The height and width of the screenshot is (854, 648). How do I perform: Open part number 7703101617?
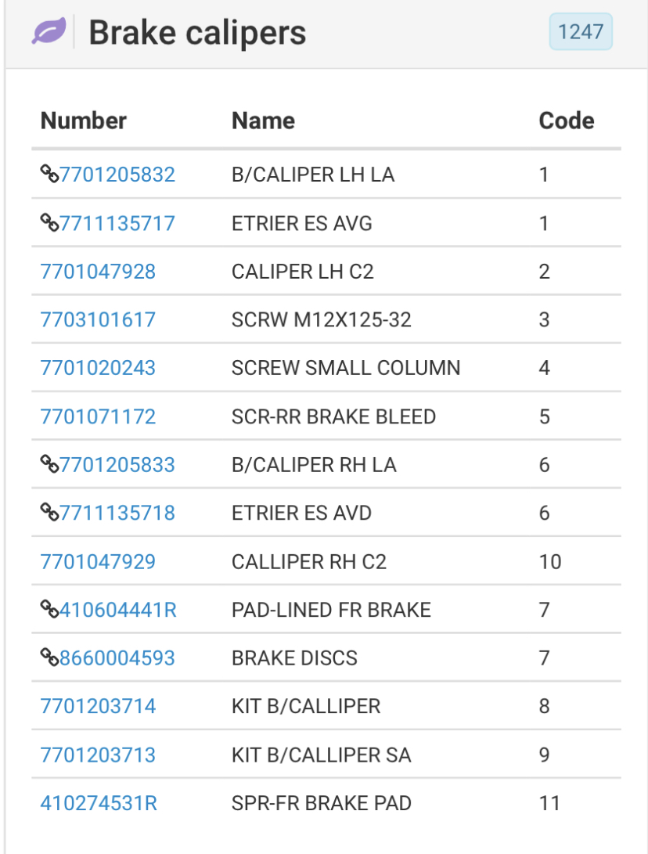point(98,319)
